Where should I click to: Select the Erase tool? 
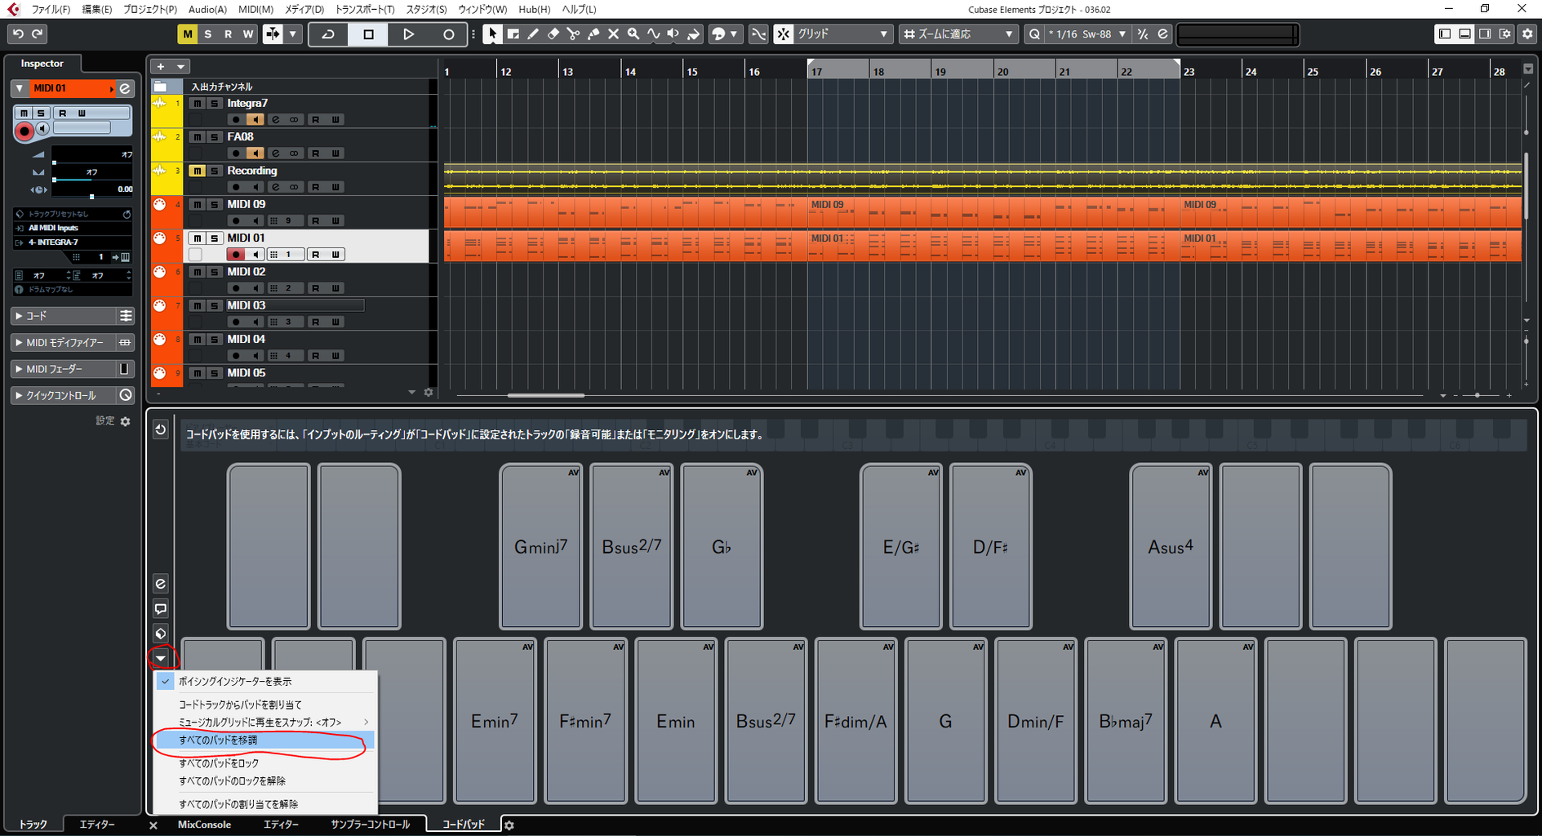click(553, 34)
